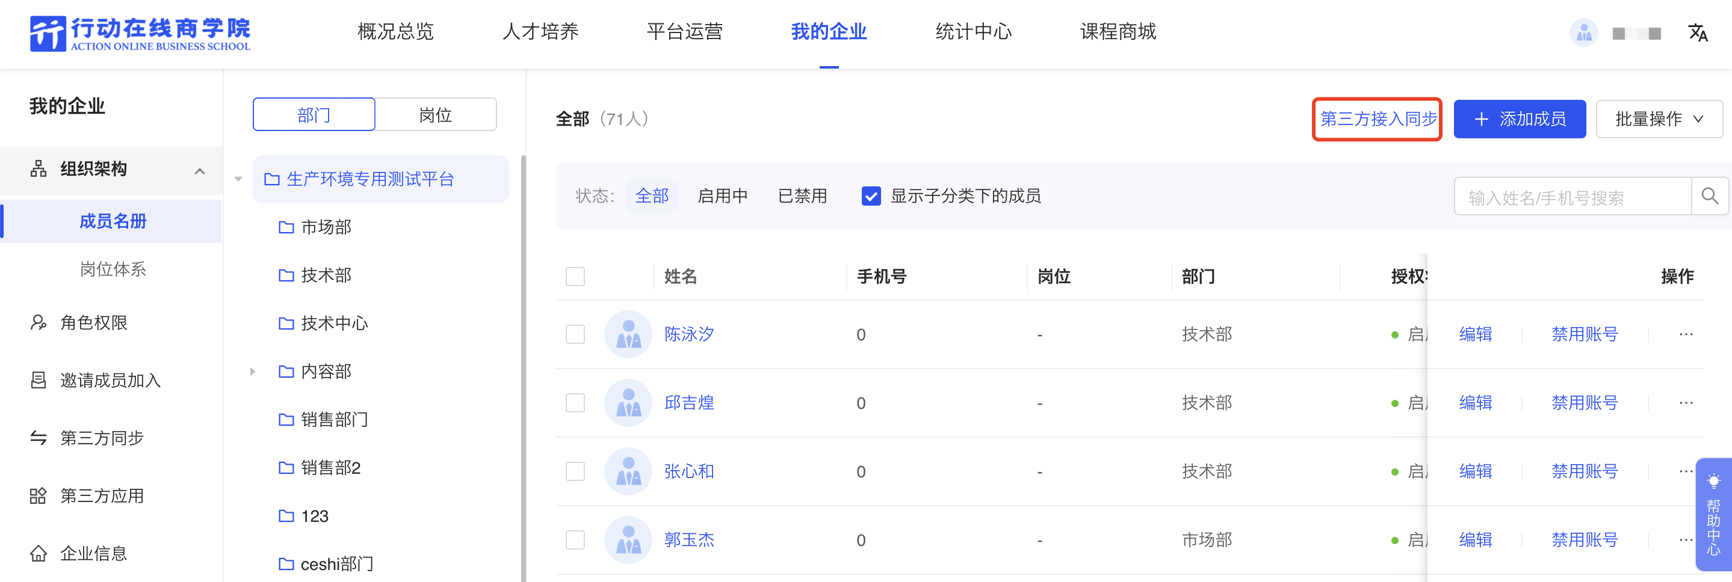Click folder icon next to 内容部
The width and height of the screenshot is (1732, 582).
pyautogui.click(x=286, y=372)
